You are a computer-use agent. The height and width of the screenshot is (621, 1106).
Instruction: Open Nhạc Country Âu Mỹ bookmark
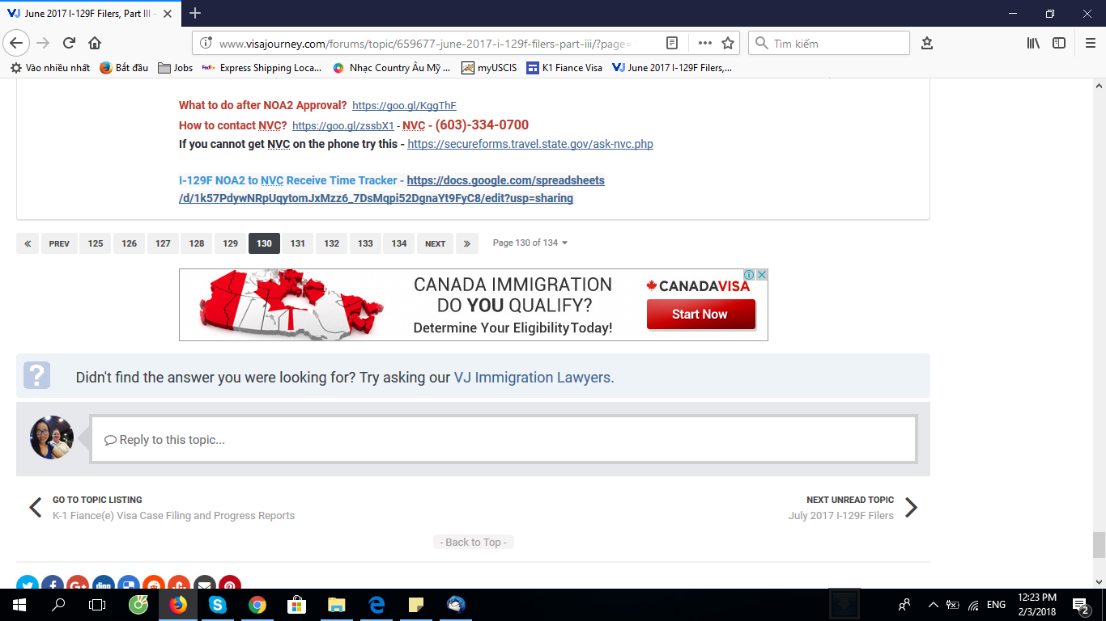coord(392,68)
